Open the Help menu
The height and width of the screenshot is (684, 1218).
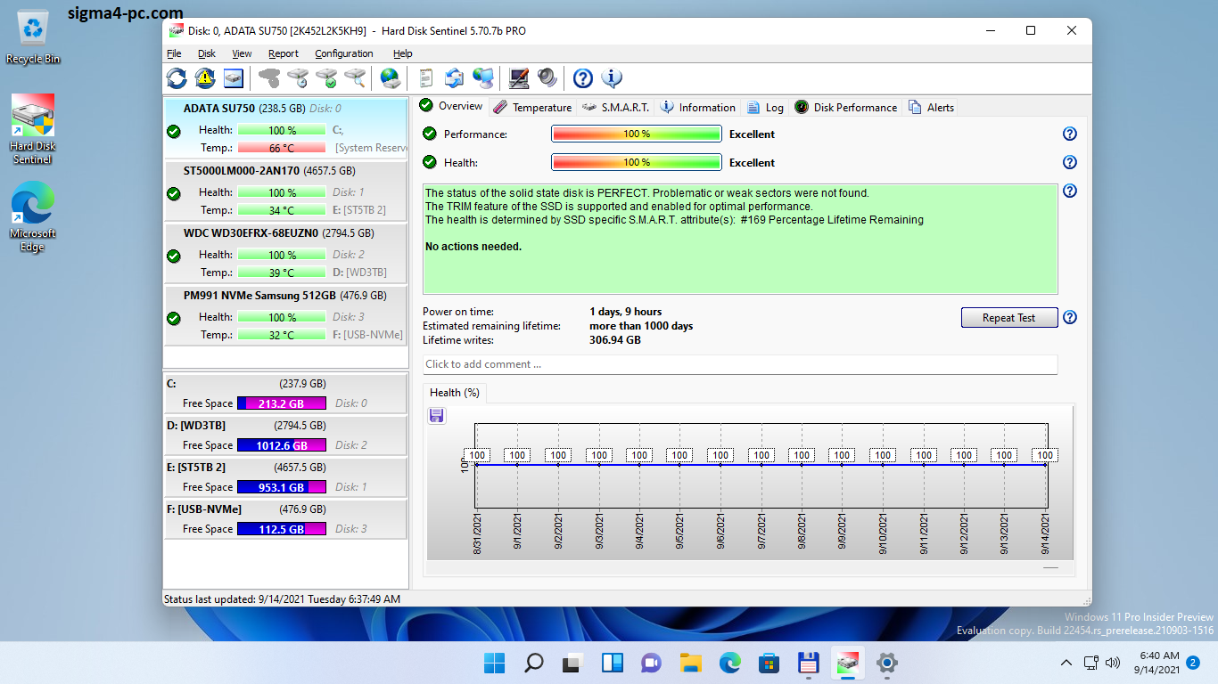pos(403,53)
